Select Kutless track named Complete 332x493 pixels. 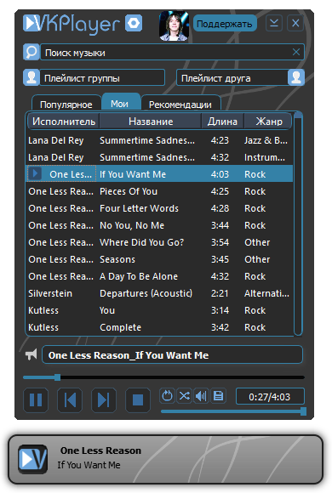[x=159, y=327]
